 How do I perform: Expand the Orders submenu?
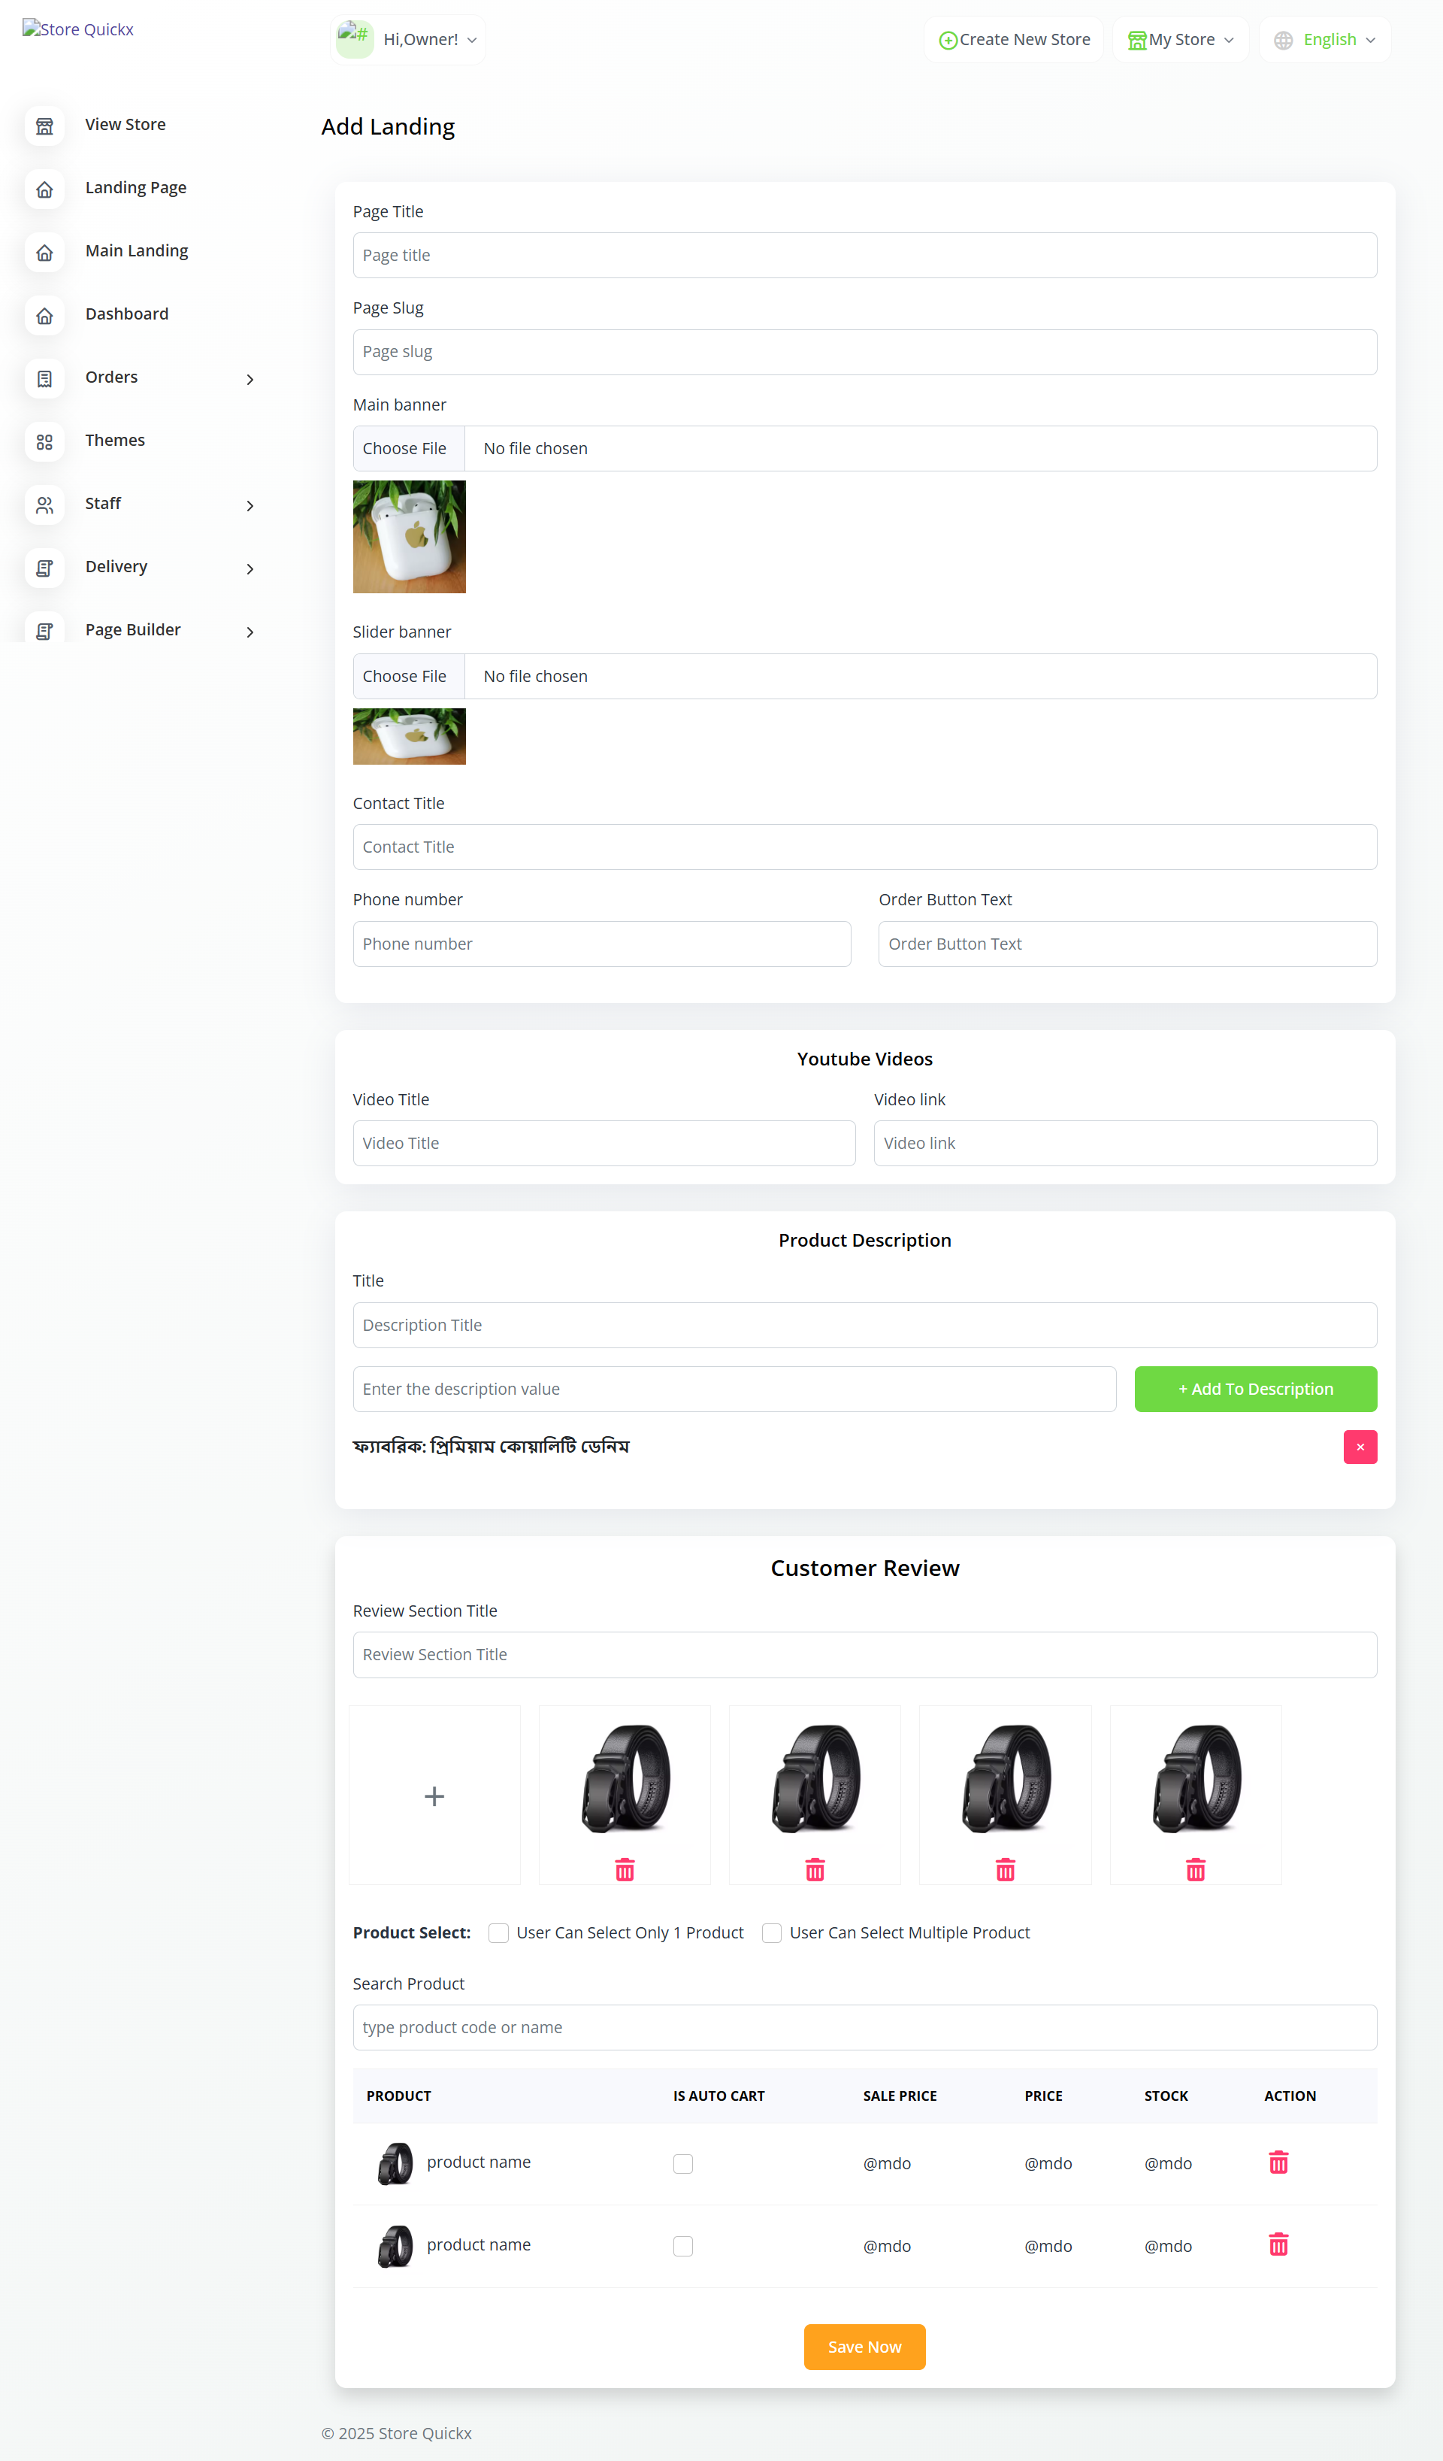[250, 379]
